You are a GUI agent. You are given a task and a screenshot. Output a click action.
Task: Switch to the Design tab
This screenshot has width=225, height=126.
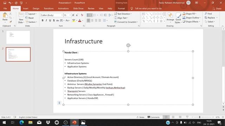pyautogui.click(x=36, y=8)
